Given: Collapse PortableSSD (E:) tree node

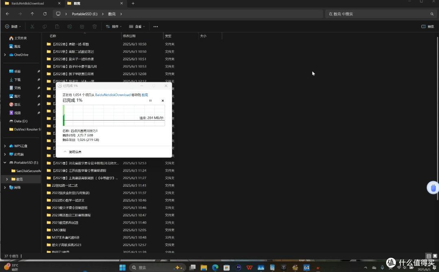Looking at the screenshot, I should pos(5,162).
